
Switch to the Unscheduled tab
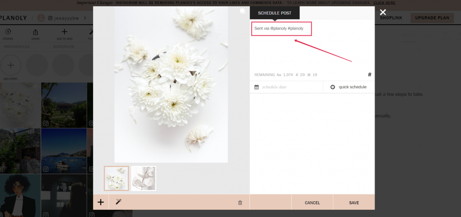(17, 46)
